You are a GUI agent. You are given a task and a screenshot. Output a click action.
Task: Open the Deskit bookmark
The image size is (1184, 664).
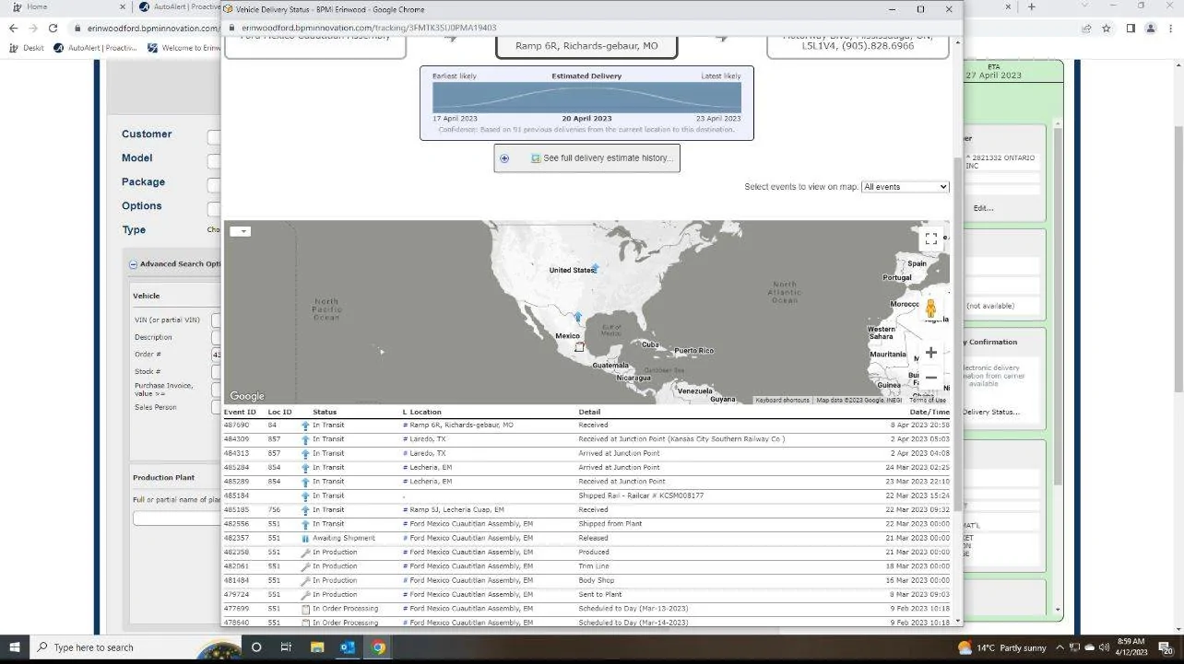28,48
